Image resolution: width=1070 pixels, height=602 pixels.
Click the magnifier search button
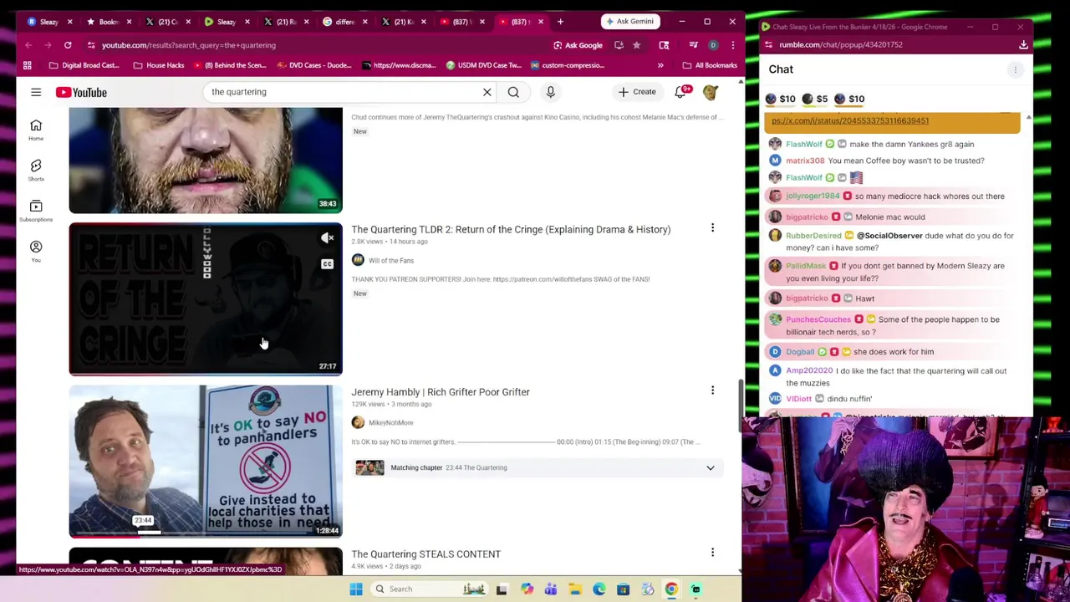click(x=513, y=92)
